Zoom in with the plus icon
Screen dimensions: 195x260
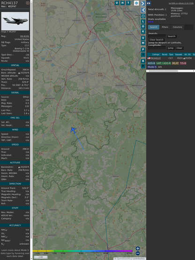pyautogui.click(x=138, y=248)
